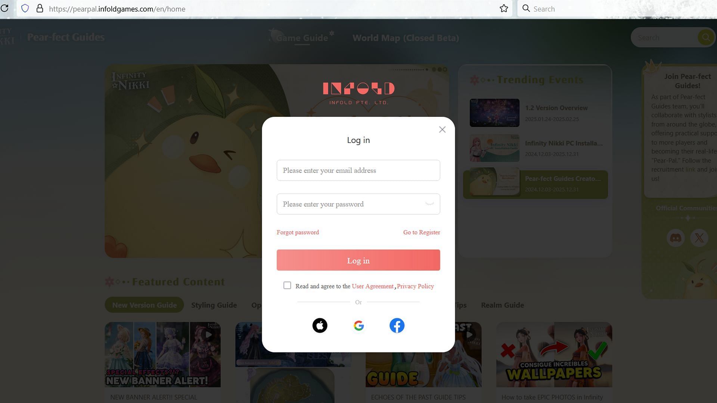Viewport: 717px width, 403px height.
Task: Select the World Map (Closed Beta) tab
Action: pyautogui.click(x=405, y=37)
